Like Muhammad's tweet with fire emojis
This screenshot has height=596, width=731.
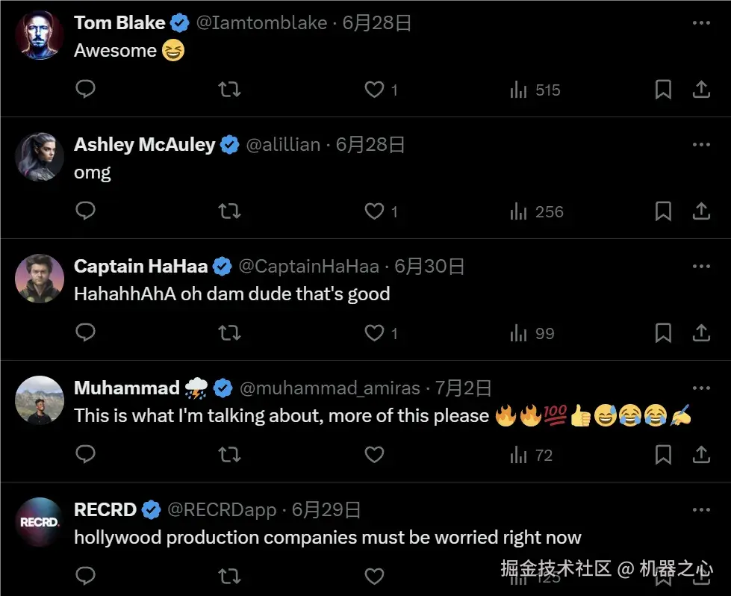374,454
